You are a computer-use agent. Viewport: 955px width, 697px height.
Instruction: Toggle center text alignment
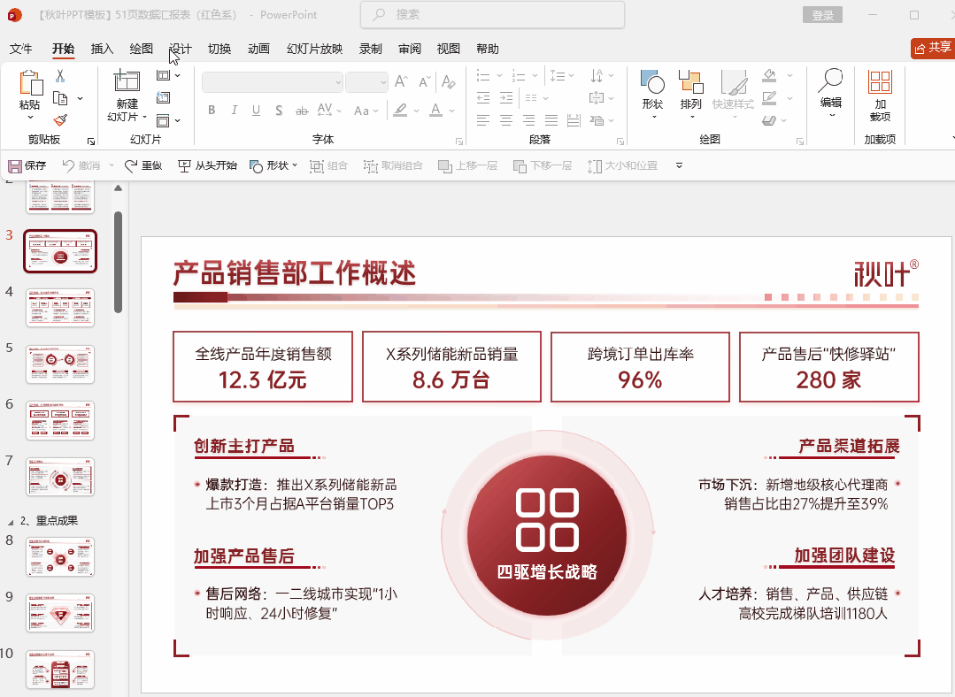[506, 120]
